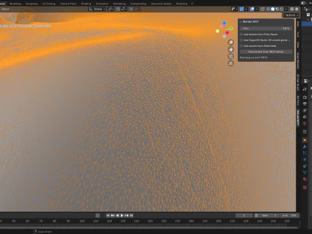
Task: Play the animation in reverse
Action: click(118, 215)
